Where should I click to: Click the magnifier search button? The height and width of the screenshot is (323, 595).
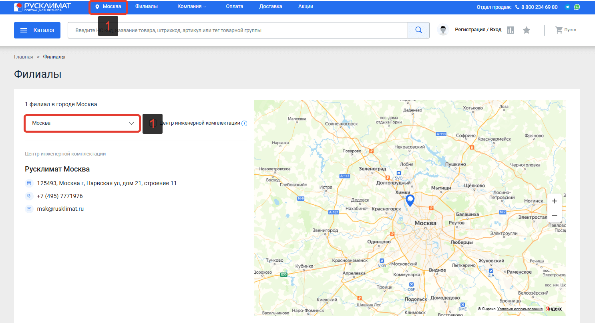click(419, 30)
